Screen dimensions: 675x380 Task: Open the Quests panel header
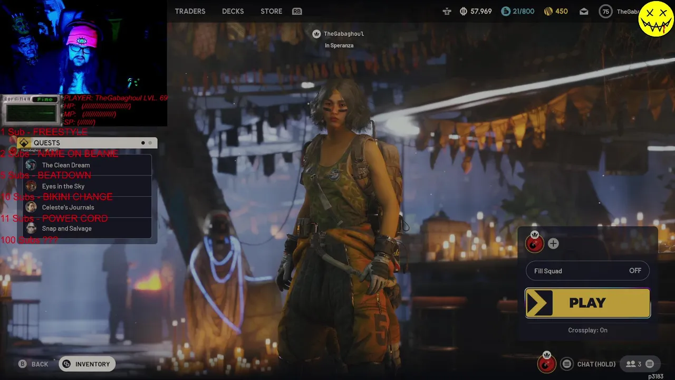click(x=87, y=143)
